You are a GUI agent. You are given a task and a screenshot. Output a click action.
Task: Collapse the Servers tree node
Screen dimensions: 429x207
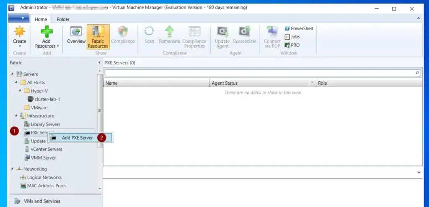(12, 74)
